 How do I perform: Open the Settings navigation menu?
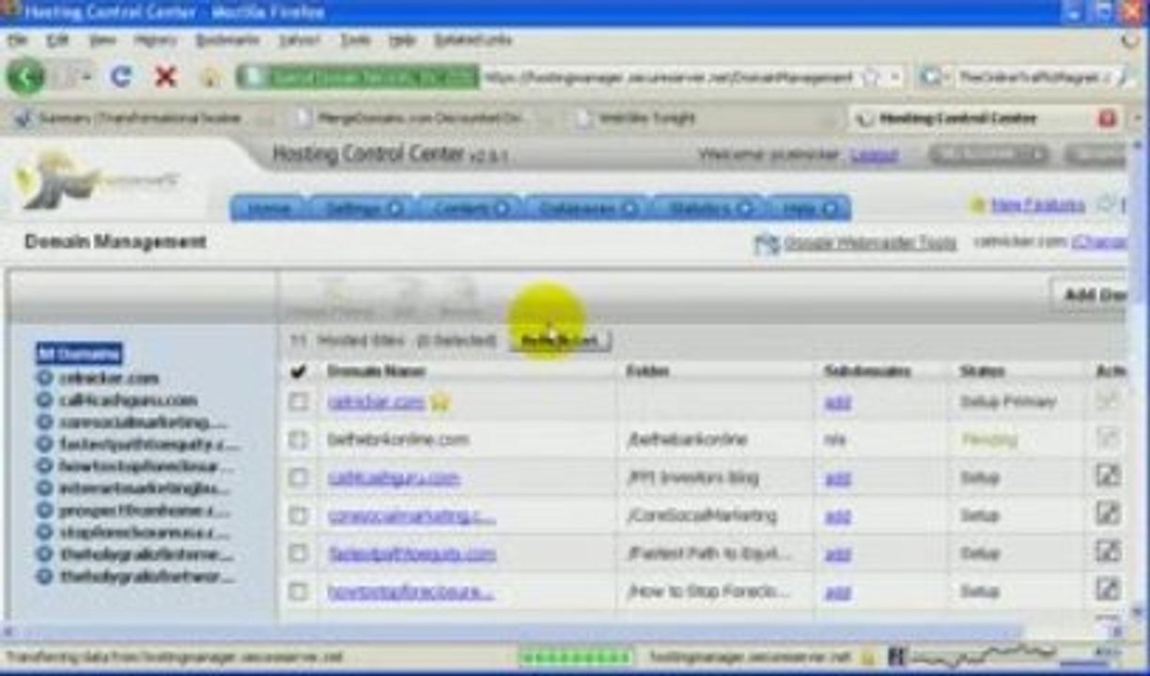click(363, 208)
